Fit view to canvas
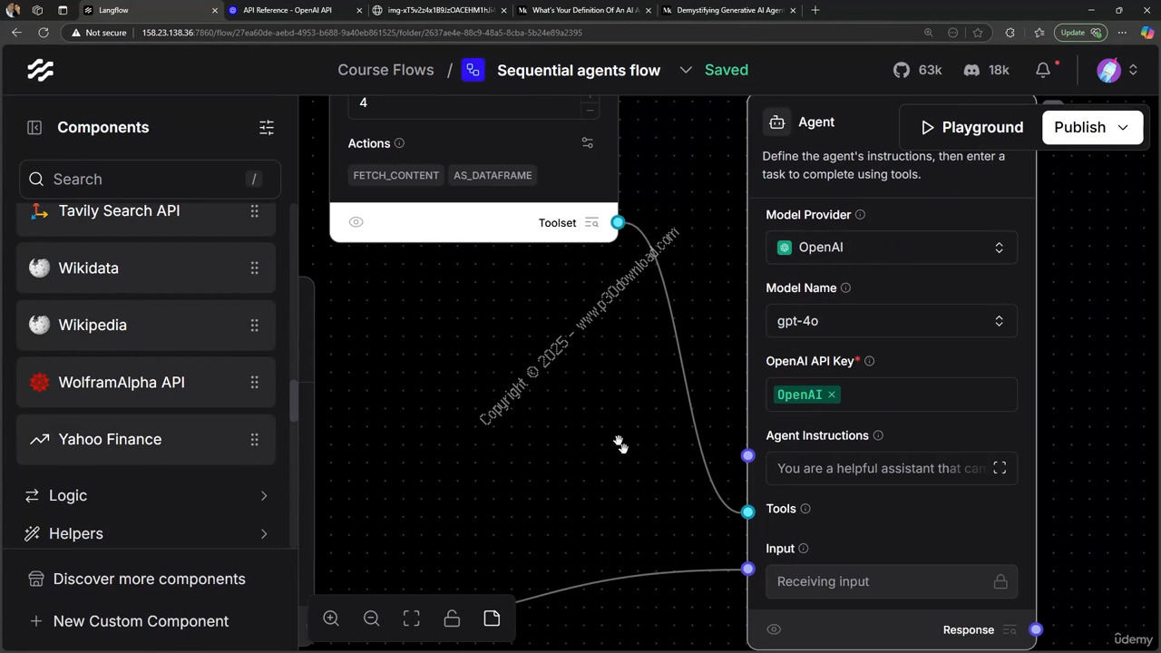The height and width of the screenshot is (653, 1161). (412, 619)
